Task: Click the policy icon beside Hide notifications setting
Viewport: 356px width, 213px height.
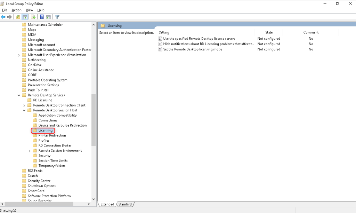Action: [x=160, y=44]
